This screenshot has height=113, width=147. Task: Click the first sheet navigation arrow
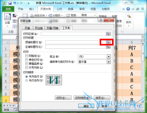4,106
